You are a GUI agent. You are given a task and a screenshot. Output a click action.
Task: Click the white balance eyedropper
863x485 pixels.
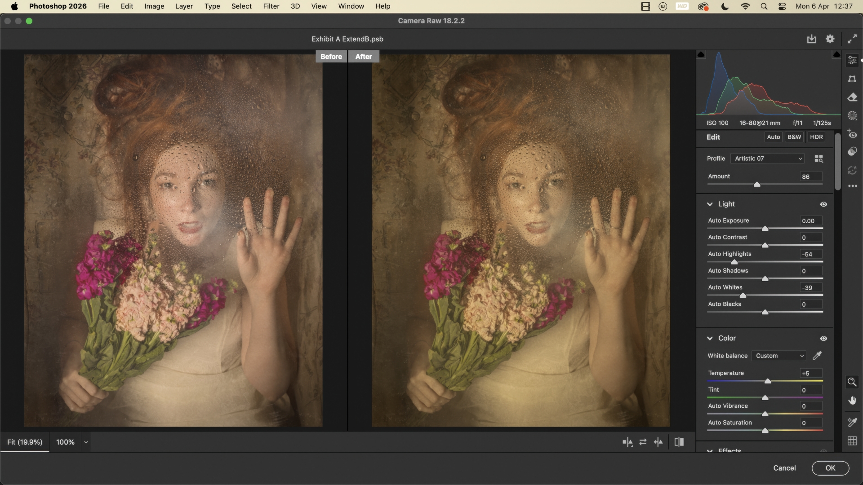tap(817, 356)
